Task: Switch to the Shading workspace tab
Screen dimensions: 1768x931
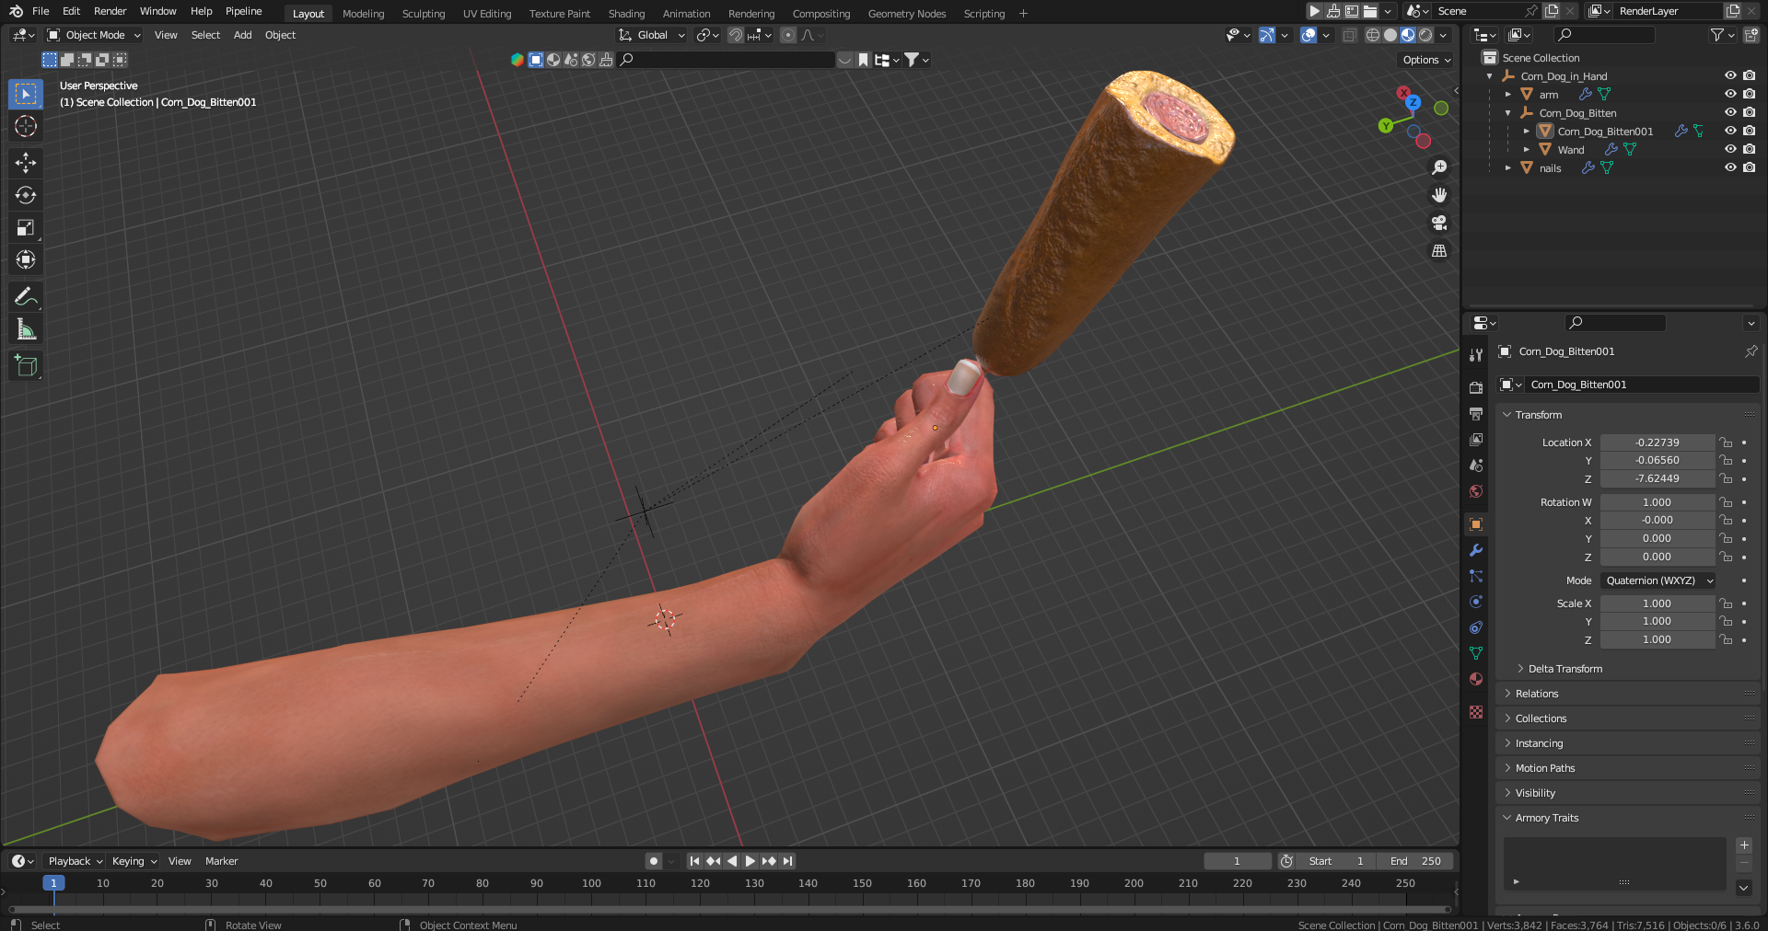Action: tap(626, 14)
